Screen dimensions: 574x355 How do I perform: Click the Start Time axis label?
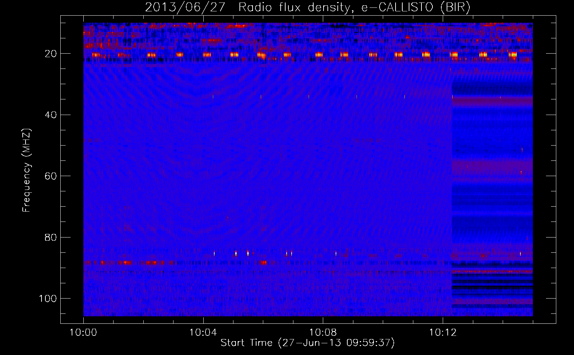tap(308, 343)
